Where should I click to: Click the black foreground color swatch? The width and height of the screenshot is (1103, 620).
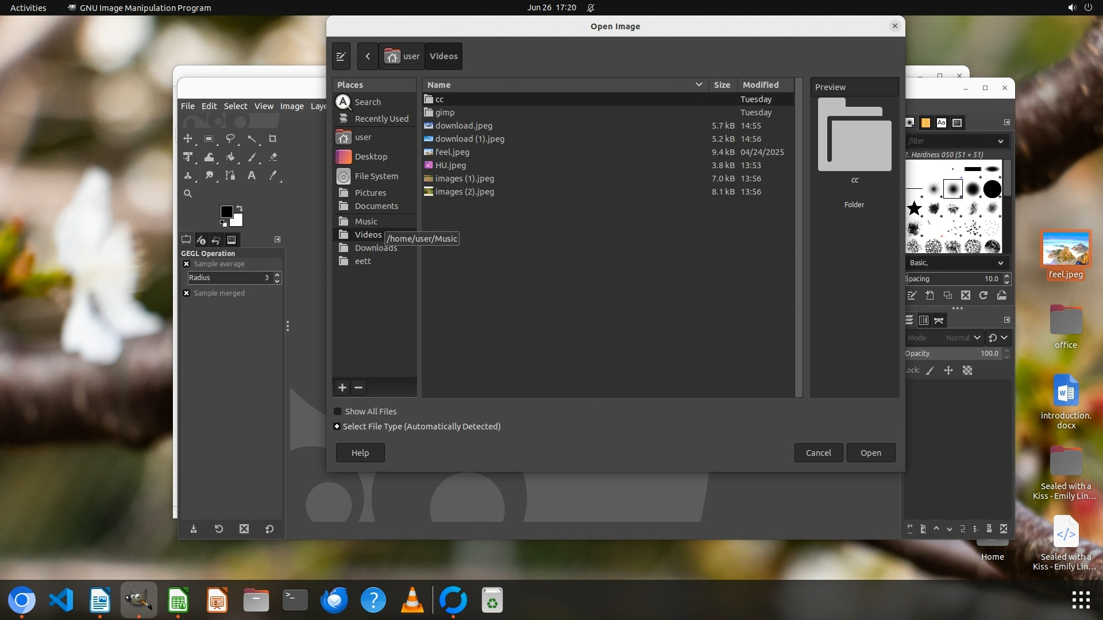[226, 212]
